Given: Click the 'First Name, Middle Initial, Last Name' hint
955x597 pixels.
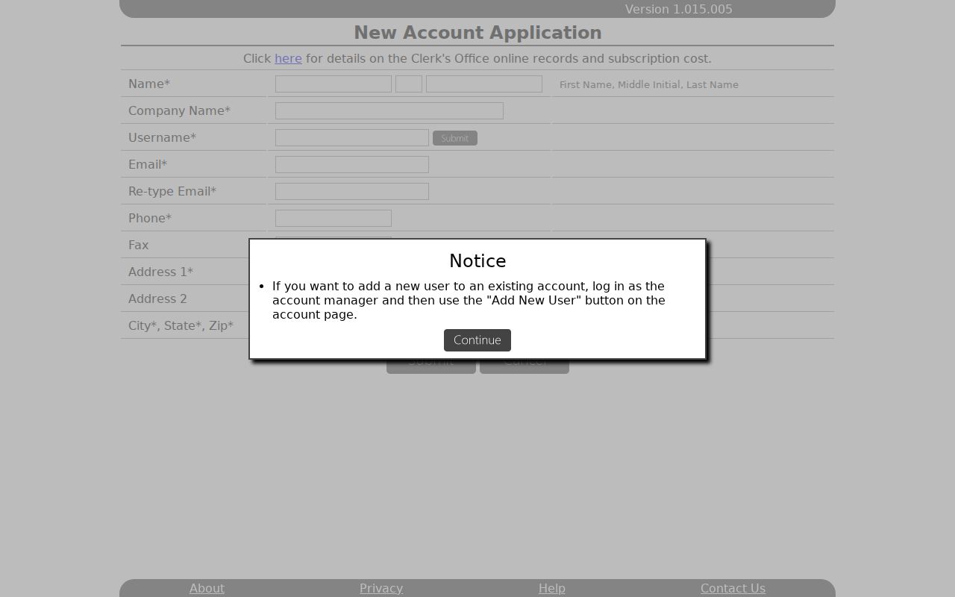Looking at the screenshot, I should click(x=649, y=84).
